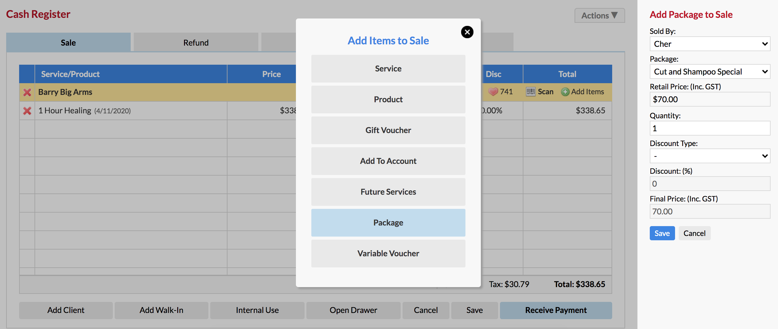Expand the Discount Type dropdown
Viewport: 778px width, 329px height.
click(x=710, y=156)
